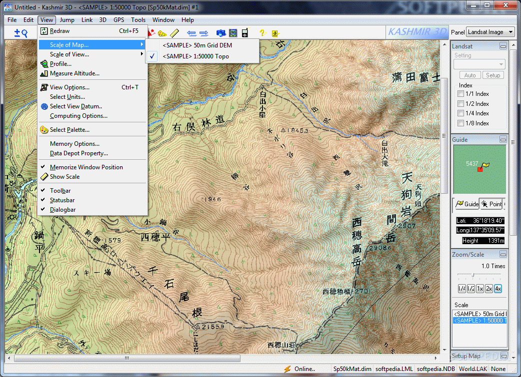Toggle the Toolbar visibility option
This screenshot has height=377, width=521.
pyautogui.click(x=93, y=190)
